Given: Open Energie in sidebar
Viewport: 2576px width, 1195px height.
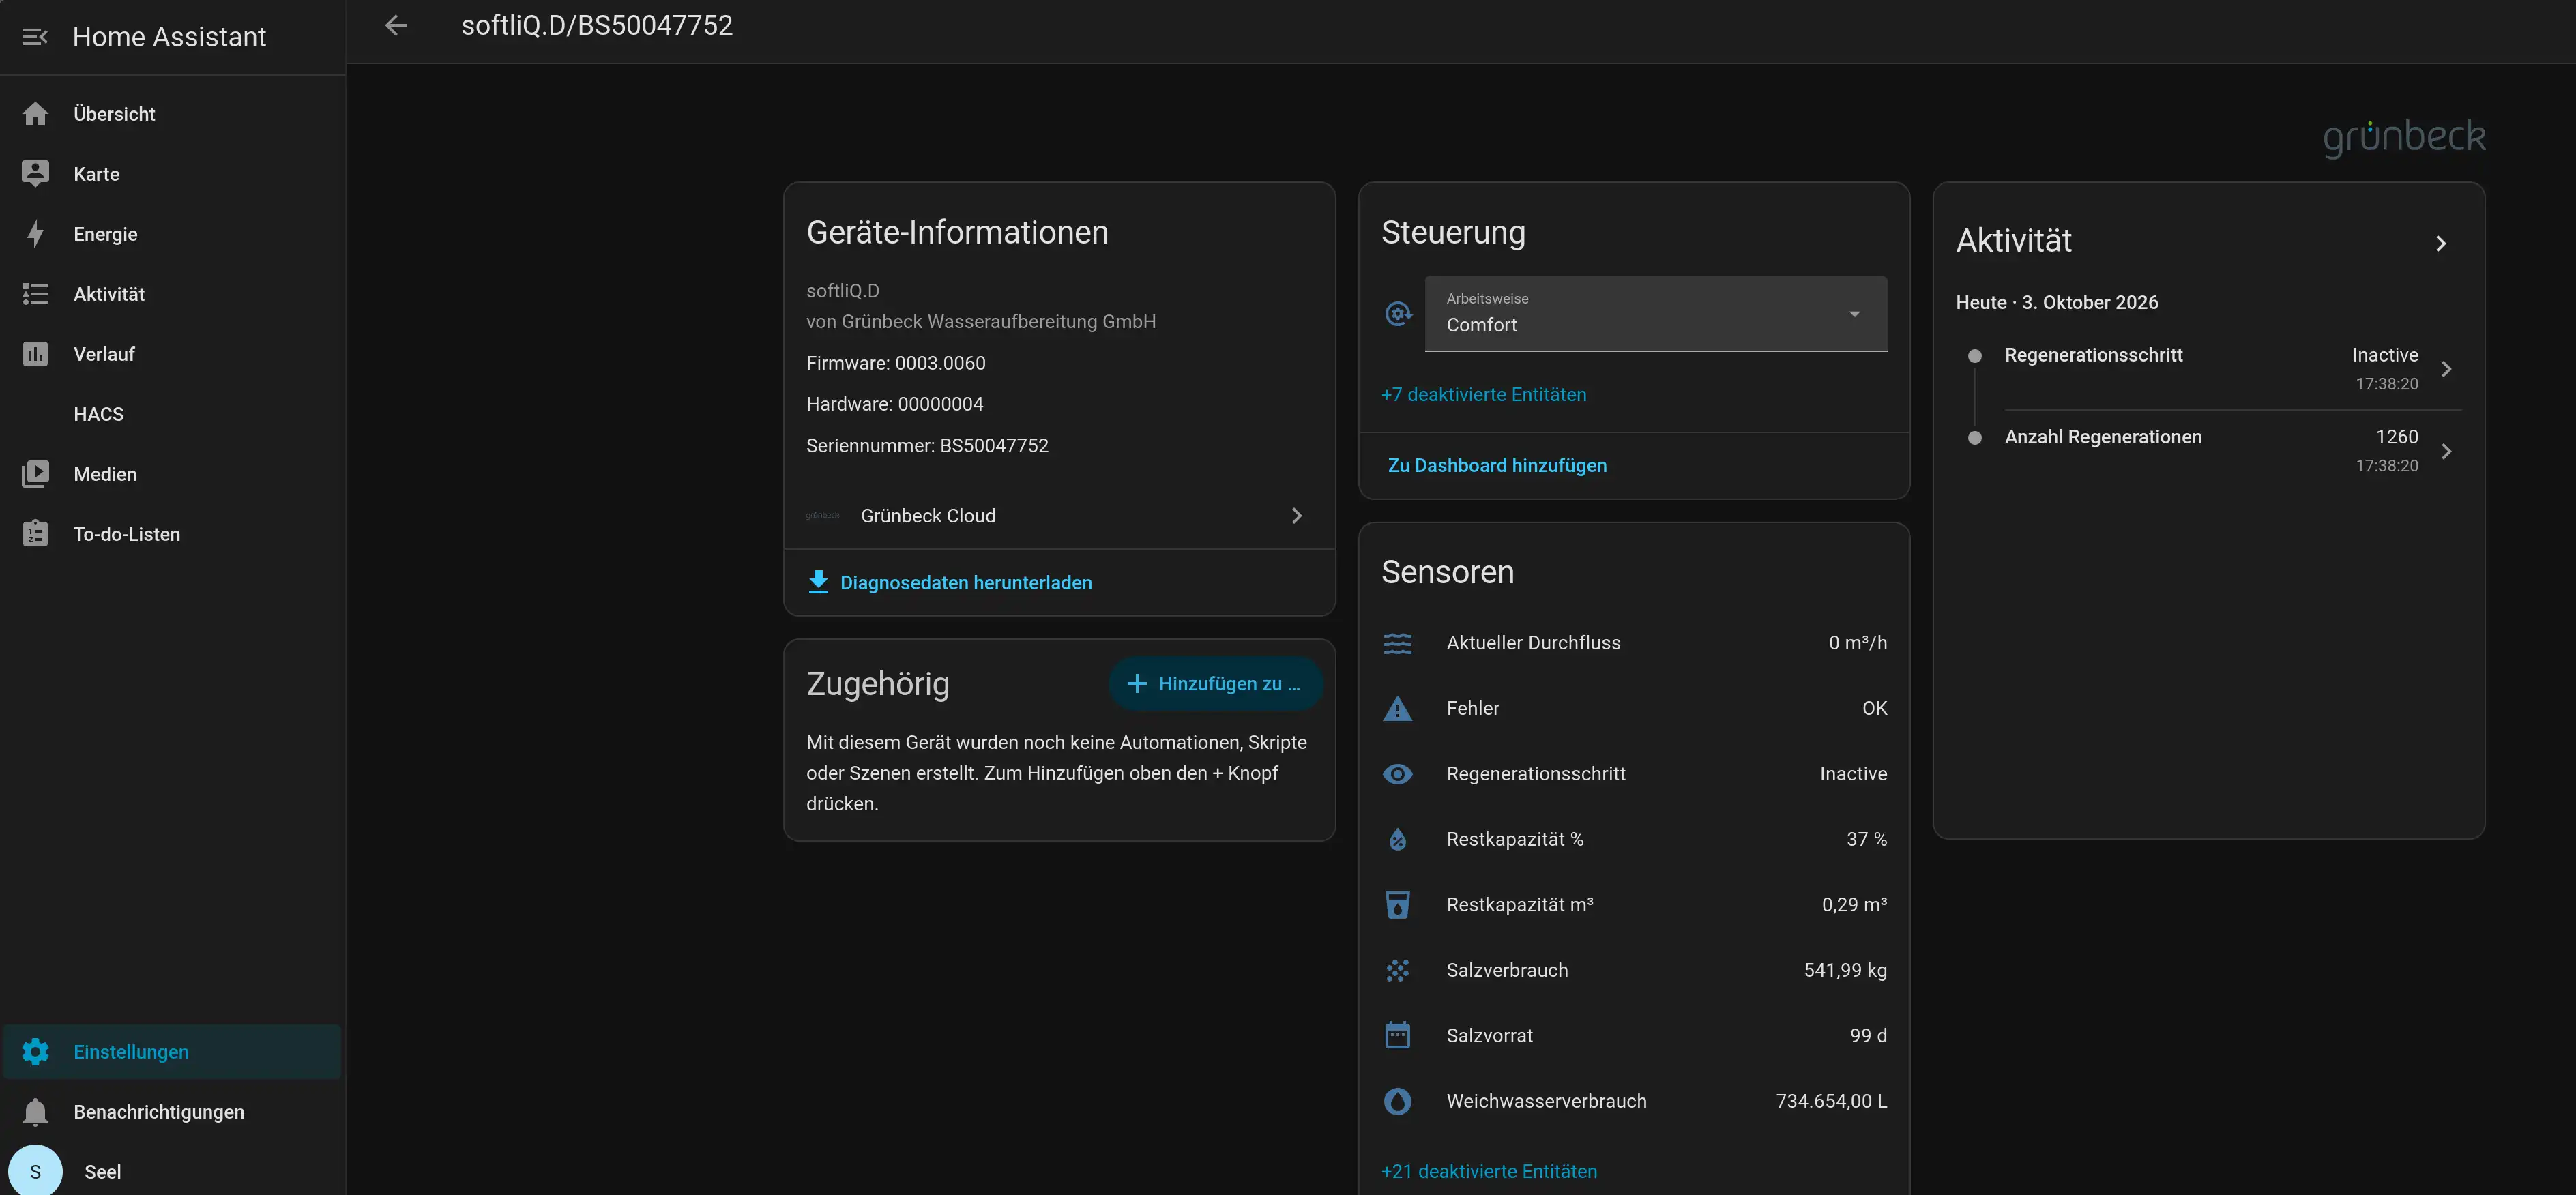Looking at the screenshot, I should tap(172, 234).
